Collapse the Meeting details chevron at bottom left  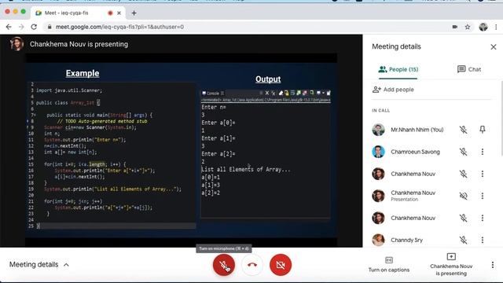(66, 265)
